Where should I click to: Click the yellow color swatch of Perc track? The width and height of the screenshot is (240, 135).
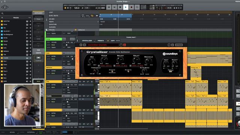2,68
